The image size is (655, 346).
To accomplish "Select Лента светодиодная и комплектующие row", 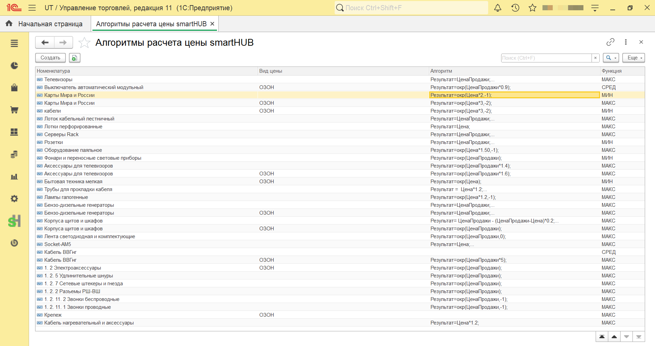I will click(340, 236).
